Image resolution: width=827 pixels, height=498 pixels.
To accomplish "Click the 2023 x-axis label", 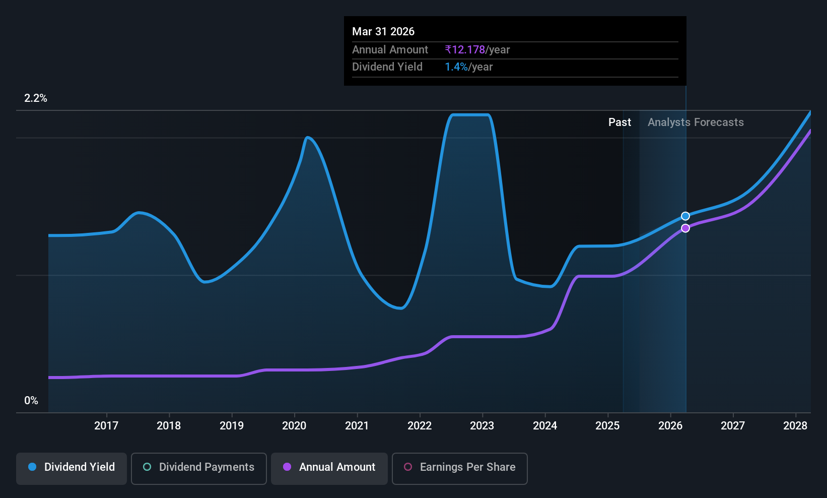I will 482,426.
